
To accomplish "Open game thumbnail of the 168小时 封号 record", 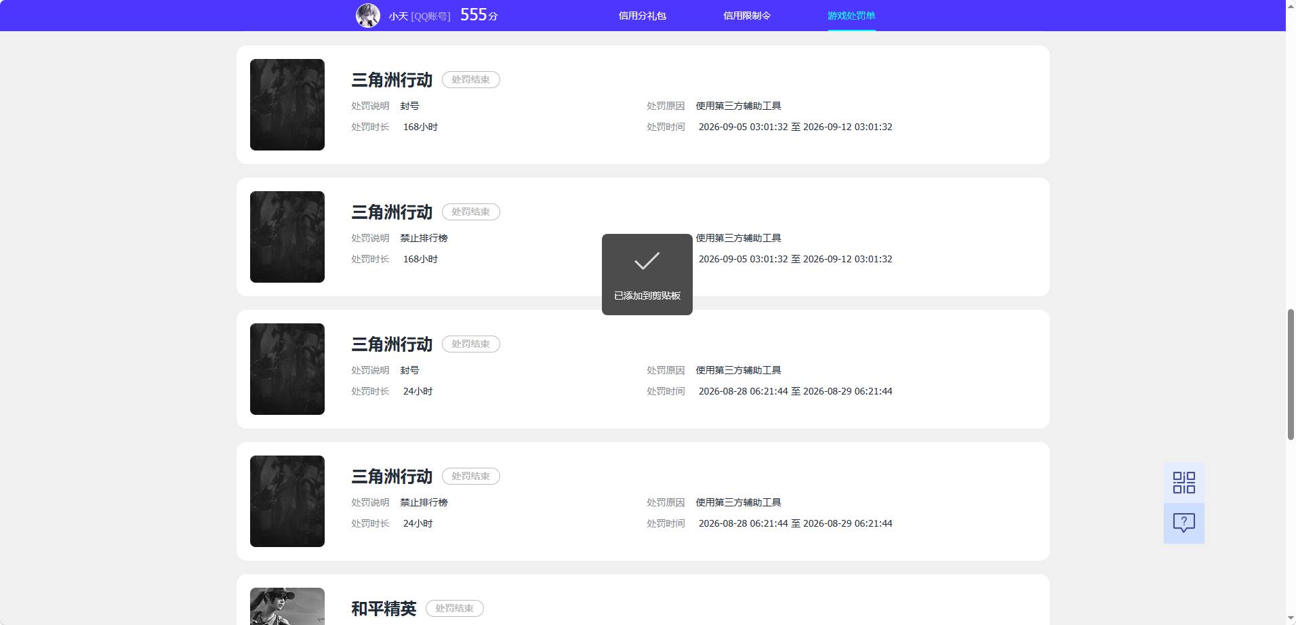I will pos(287,104).
